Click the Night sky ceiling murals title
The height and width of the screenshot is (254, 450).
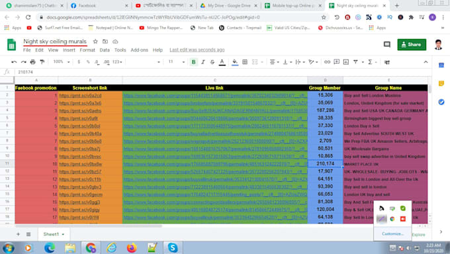[x=55, y=42]
